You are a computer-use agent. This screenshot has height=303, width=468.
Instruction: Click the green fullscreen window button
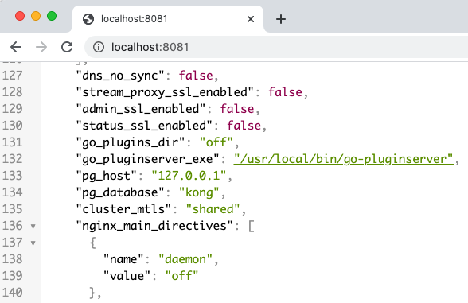pyautogui.click(x=52, y=16)
